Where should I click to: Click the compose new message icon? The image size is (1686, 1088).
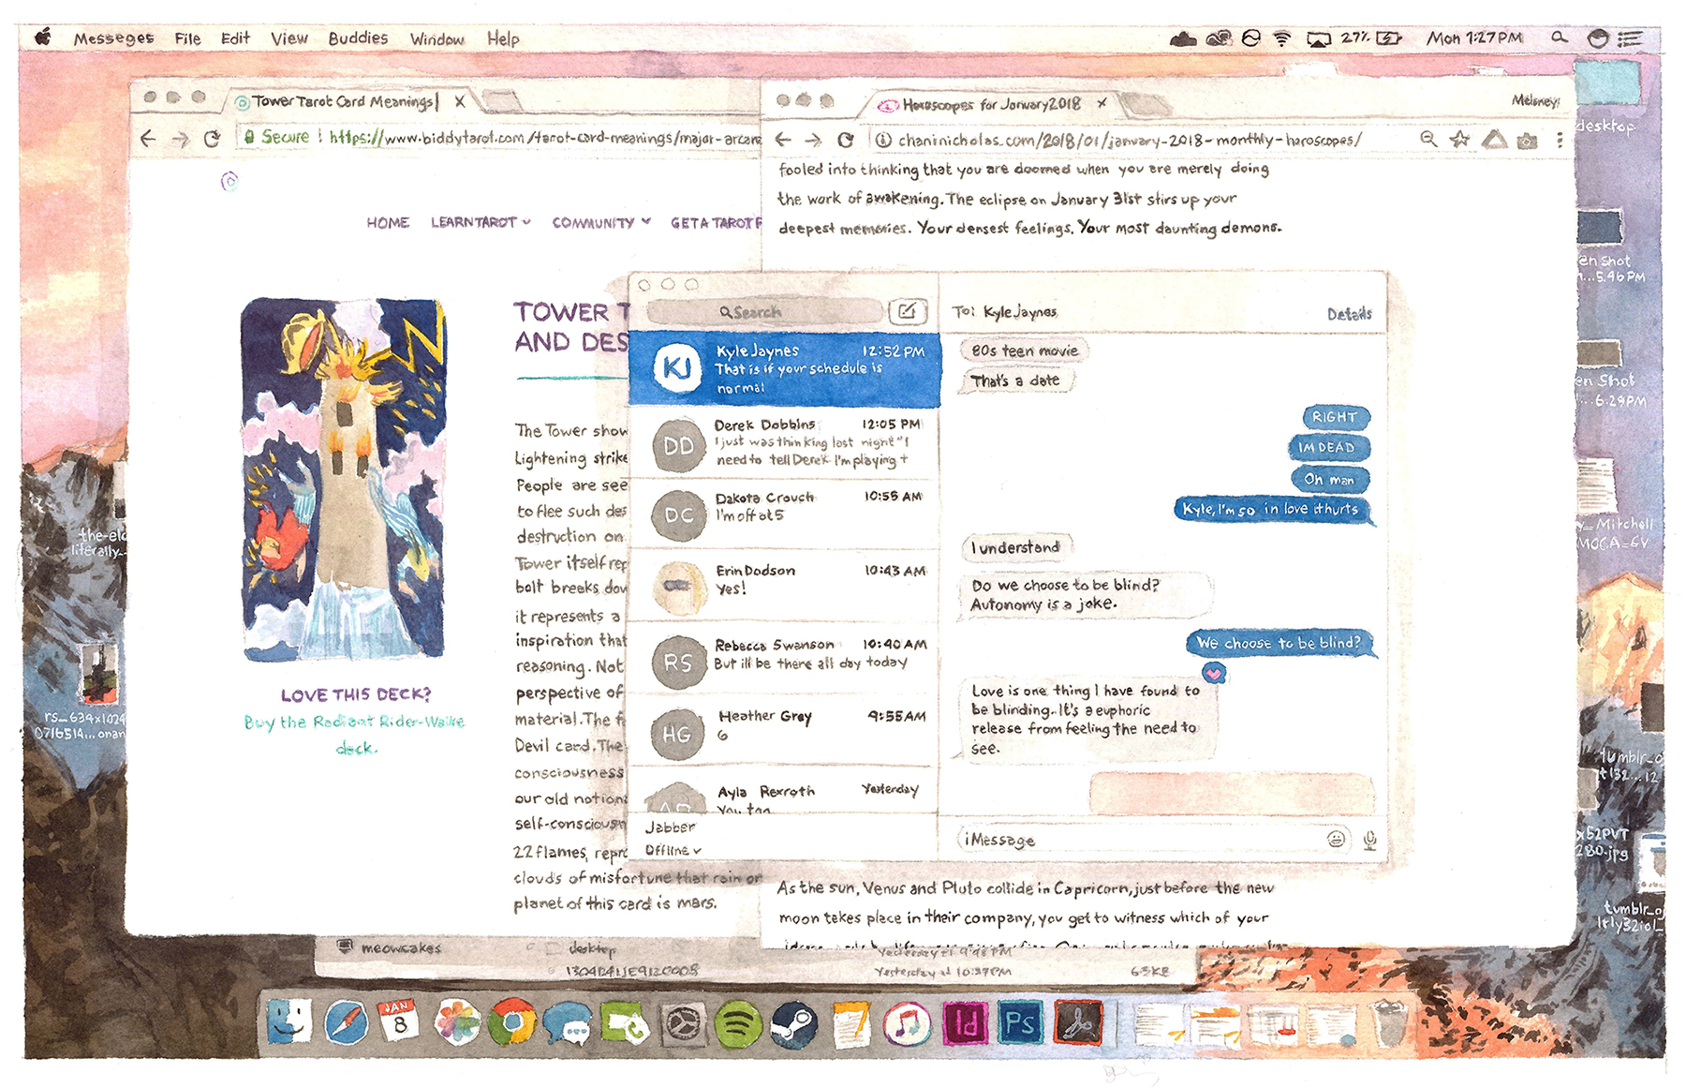click(x=907, y=311)
